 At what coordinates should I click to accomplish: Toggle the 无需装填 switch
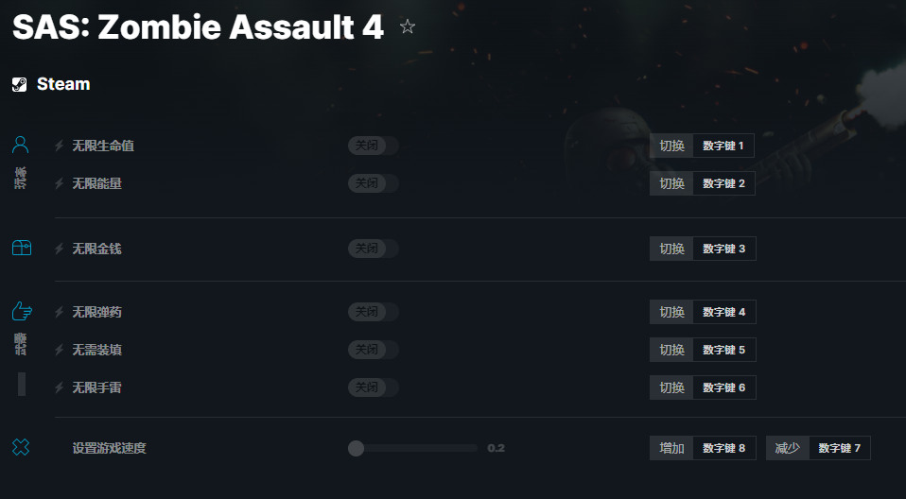point(373,350)
